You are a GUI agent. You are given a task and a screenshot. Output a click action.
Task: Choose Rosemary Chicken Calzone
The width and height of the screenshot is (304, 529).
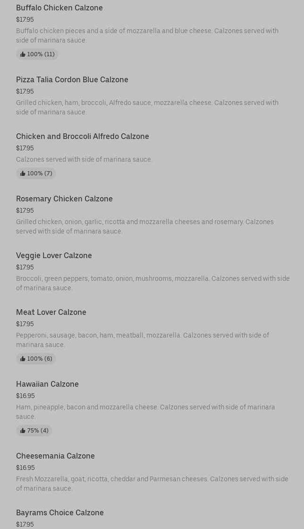(x=64, y=199)
